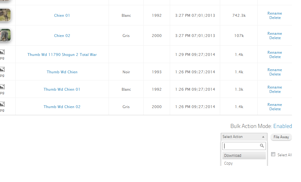Click the 1.3k file size value

coord(239,89)
